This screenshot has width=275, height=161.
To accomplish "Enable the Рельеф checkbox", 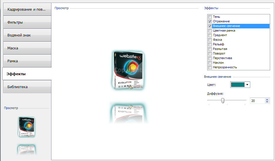I will pos(210,44).
